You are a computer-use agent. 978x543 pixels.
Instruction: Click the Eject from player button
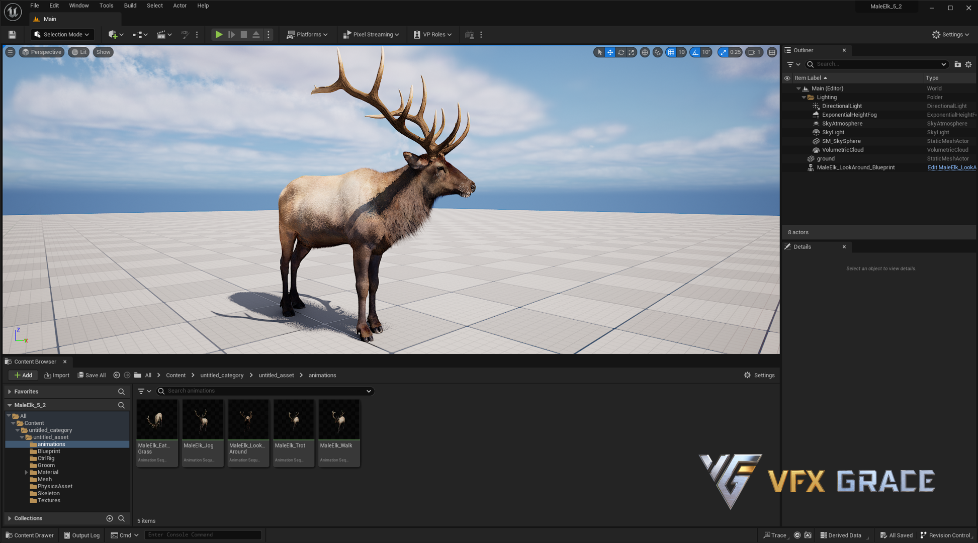point(256,35)
